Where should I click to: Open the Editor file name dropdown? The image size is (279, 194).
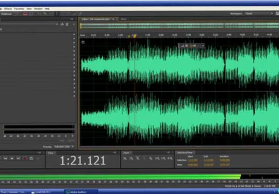pos(113,19)
